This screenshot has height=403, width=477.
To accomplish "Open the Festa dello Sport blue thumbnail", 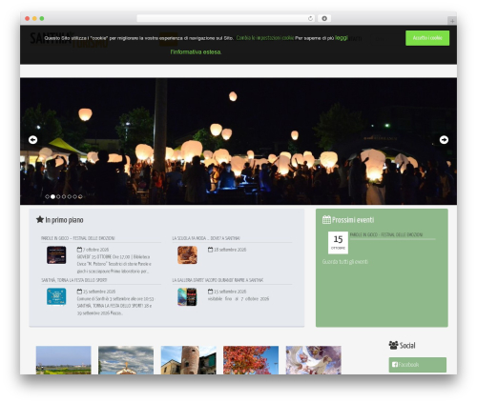I will tap(56, 296).
